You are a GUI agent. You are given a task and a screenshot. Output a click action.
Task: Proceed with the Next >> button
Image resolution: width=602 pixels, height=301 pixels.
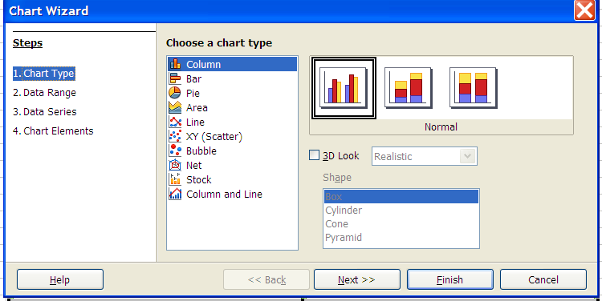356,279
